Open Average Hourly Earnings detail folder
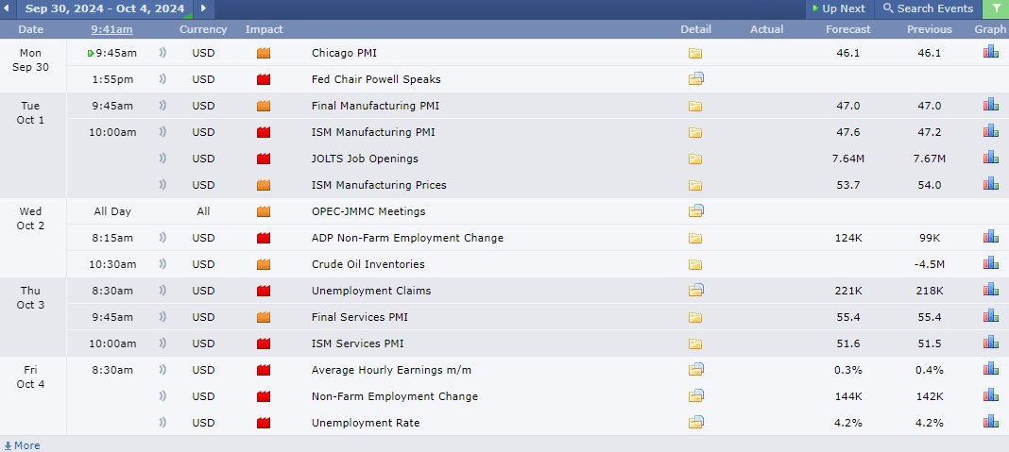 point(695,369)
